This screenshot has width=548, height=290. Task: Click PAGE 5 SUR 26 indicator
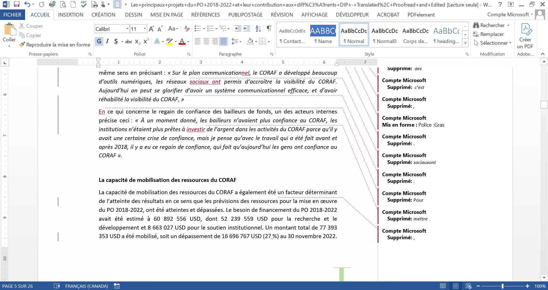(18, 286)
